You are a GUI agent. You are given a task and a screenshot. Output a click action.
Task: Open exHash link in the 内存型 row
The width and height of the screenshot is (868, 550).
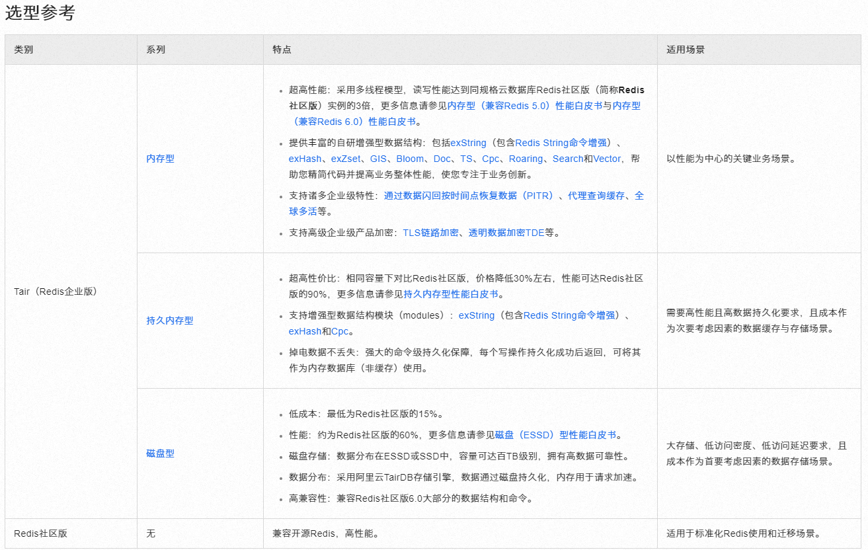click(305, 159)
